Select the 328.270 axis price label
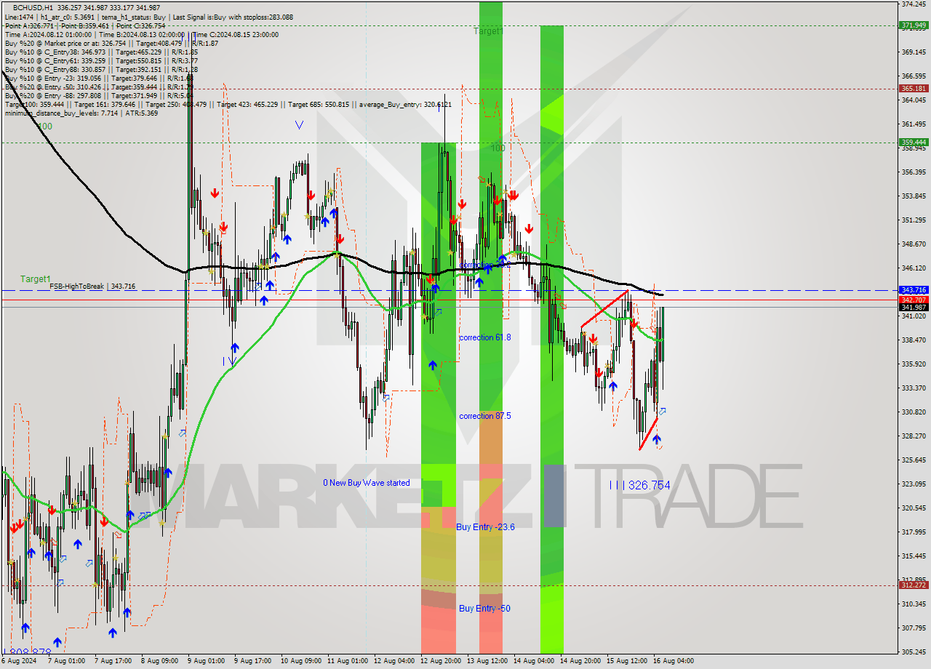Screen dimensions: 931x669 coord(914,436)
